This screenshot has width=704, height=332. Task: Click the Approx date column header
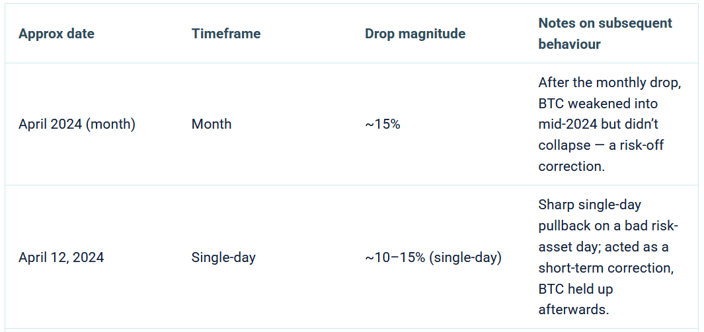(x=56, y=34)
